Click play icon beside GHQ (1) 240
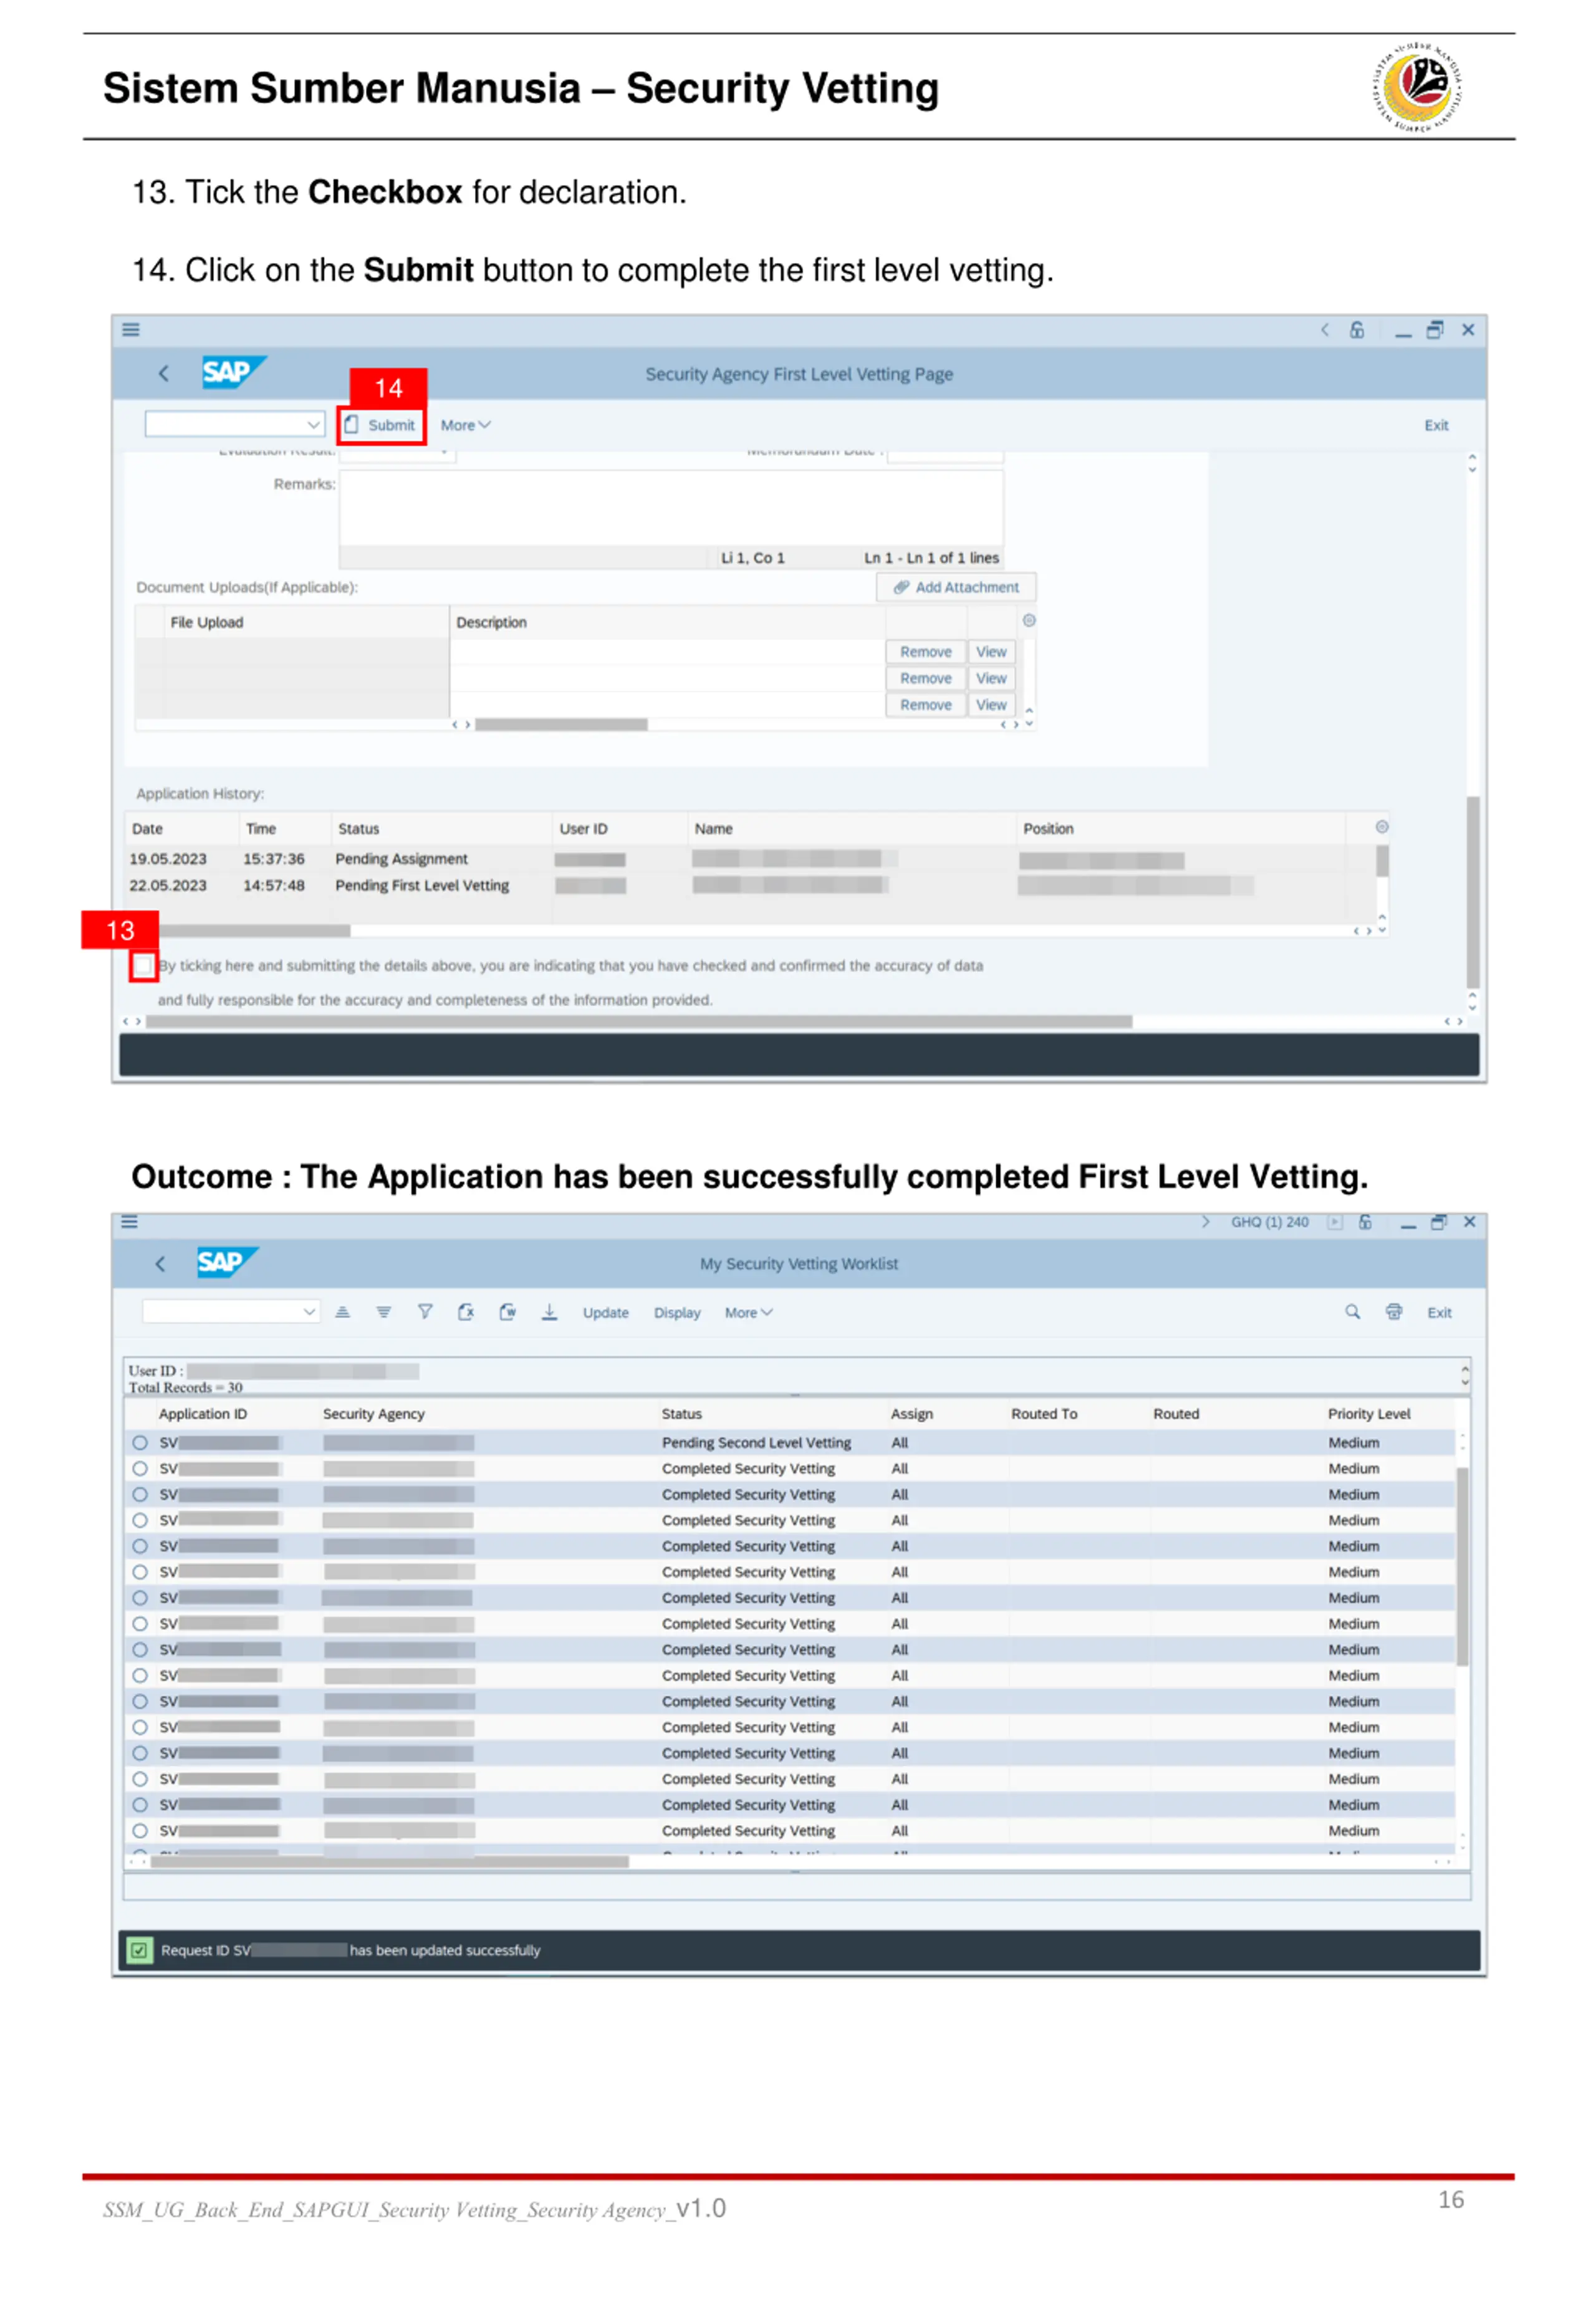This screenshot has height=2306, width=1596. coord(1335,1221)
